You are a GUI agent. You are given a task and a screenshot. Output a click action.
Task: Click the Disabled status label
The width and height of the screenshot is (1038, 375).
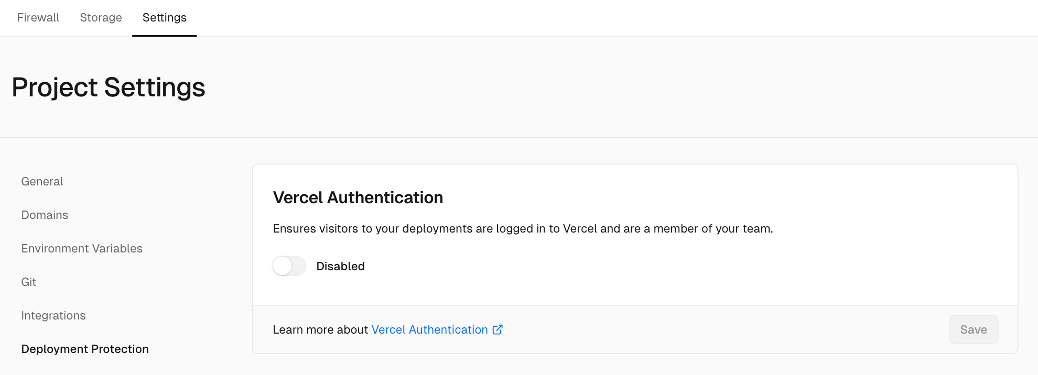[x=341, y=266]
